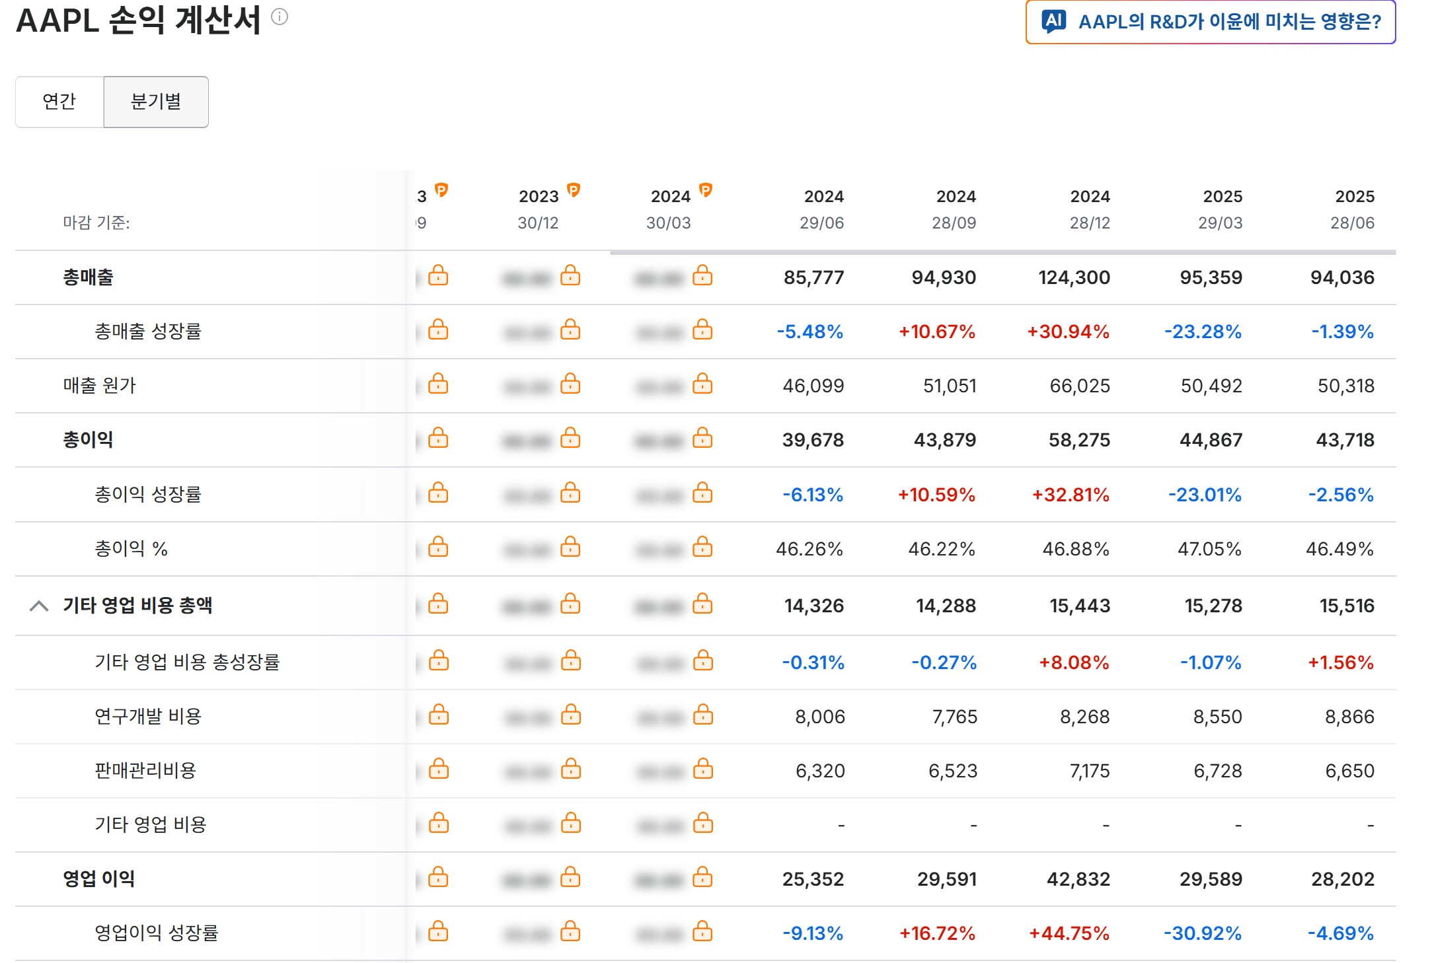Image resolution: width=1430 pixels, height=963 pixels.
Task: Click the lock icon for 매출 원가 in 30/12 column
Action: point(570,383)
